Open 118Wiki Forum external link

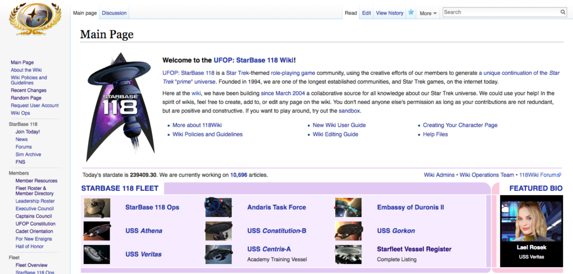point(540,175)
